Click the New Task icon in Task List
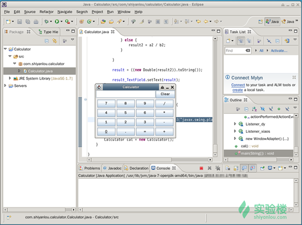Screen dimensions: 302x225 (228, 41)
